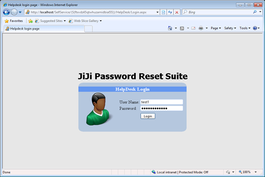This screenshot has height=177, width=265.
Task: Click the Add to Favorites Bar icon
Action: click(30, 21)
